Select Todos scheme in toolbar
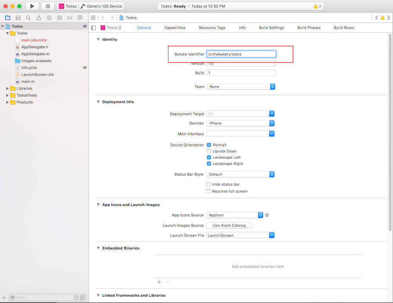Viewport: 393px width, 303px height. coord(68,6)
